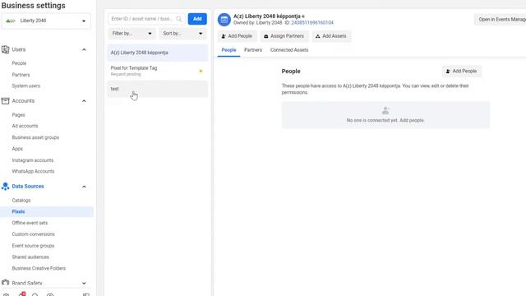Viewport: 526px width, 296px height.
Task: Click the Add Assets button
Action: pyautogui.click(x=331, y=36)
